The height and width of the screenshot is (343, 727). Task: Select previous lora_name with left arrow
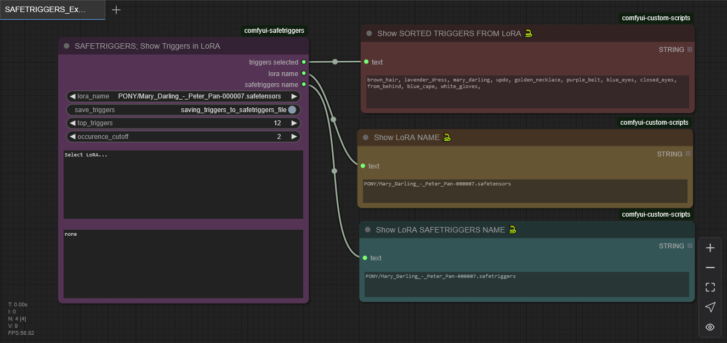(72, 96)
